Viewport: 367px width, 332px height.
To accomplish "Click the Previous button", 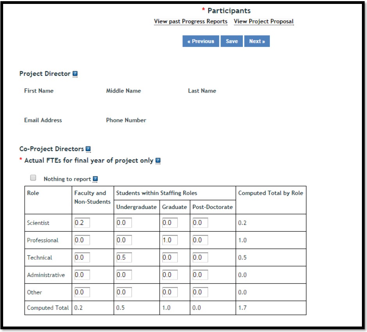I will click(201, 41).
